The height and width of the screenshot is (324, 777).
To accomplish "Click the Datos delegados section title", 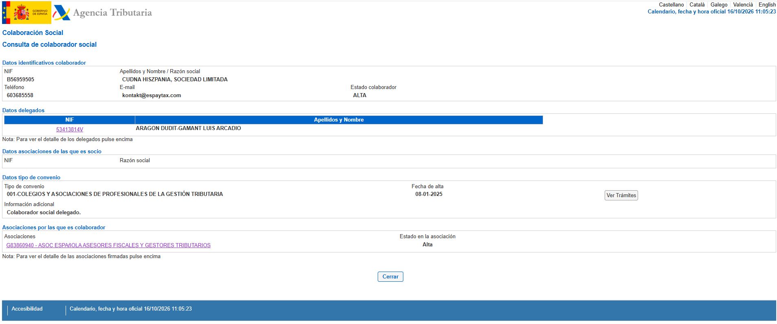I will coord(23,111).
